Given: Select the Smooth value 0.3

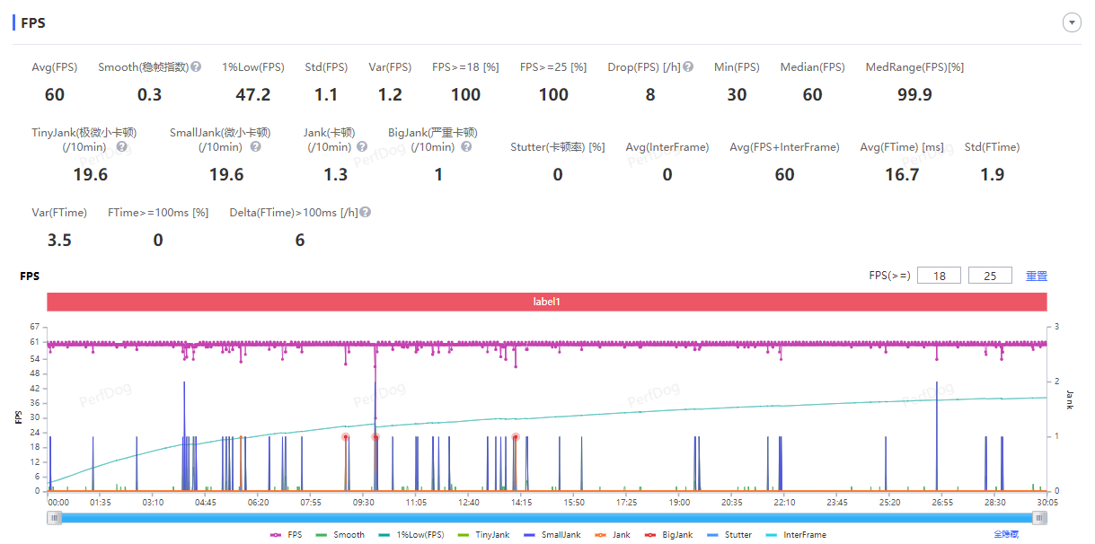Looking at the screenshot, I should tap(150, 94).
